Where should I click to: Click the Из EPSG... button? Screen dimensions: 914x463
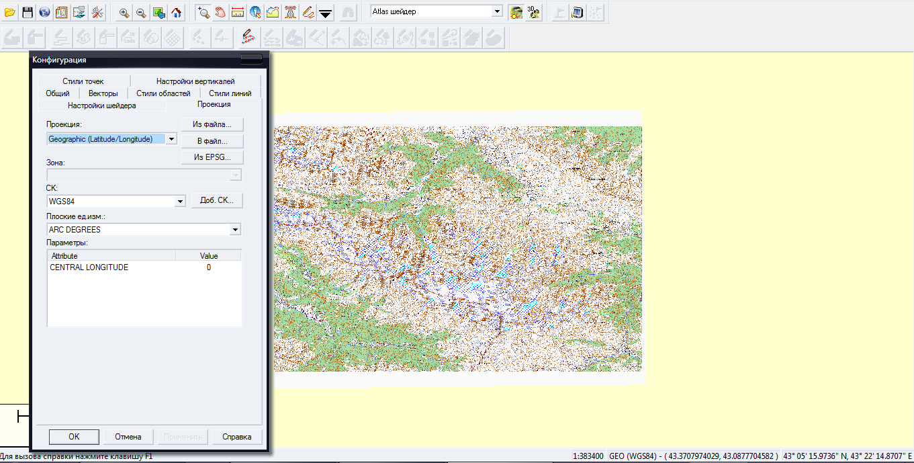[x=212, y=157]
